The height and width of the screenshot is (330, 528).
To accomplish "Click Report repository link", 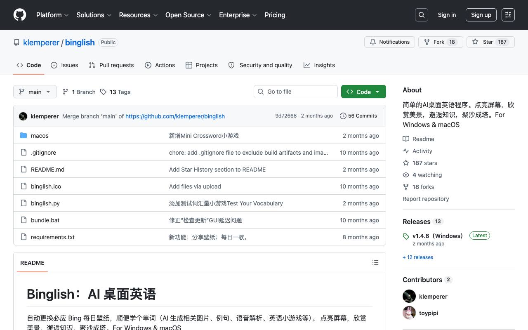I will [426, 199].
